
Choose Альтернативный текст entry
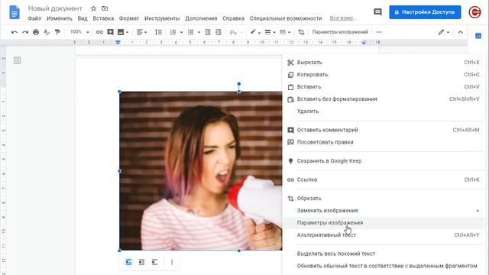point(384,235)
